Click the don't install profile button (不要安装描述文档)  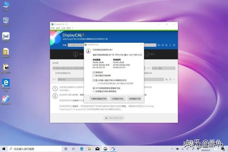coord(99,99)
